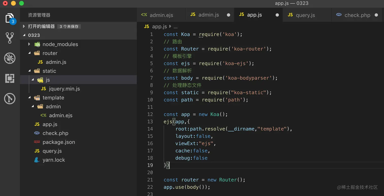Click the breadcrumb arrow after app.js
Image resolution: width=384 pixels, height=196 pixels.
click(x=170, y=27)
